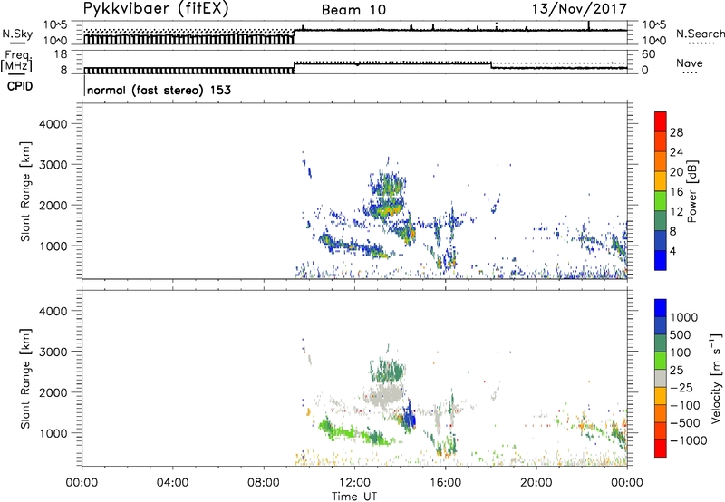Image resolution: width=725 pixels, height=502 pixels.
Task: Click the light green segment of velocity colorbar
Action: pos(661,361)
